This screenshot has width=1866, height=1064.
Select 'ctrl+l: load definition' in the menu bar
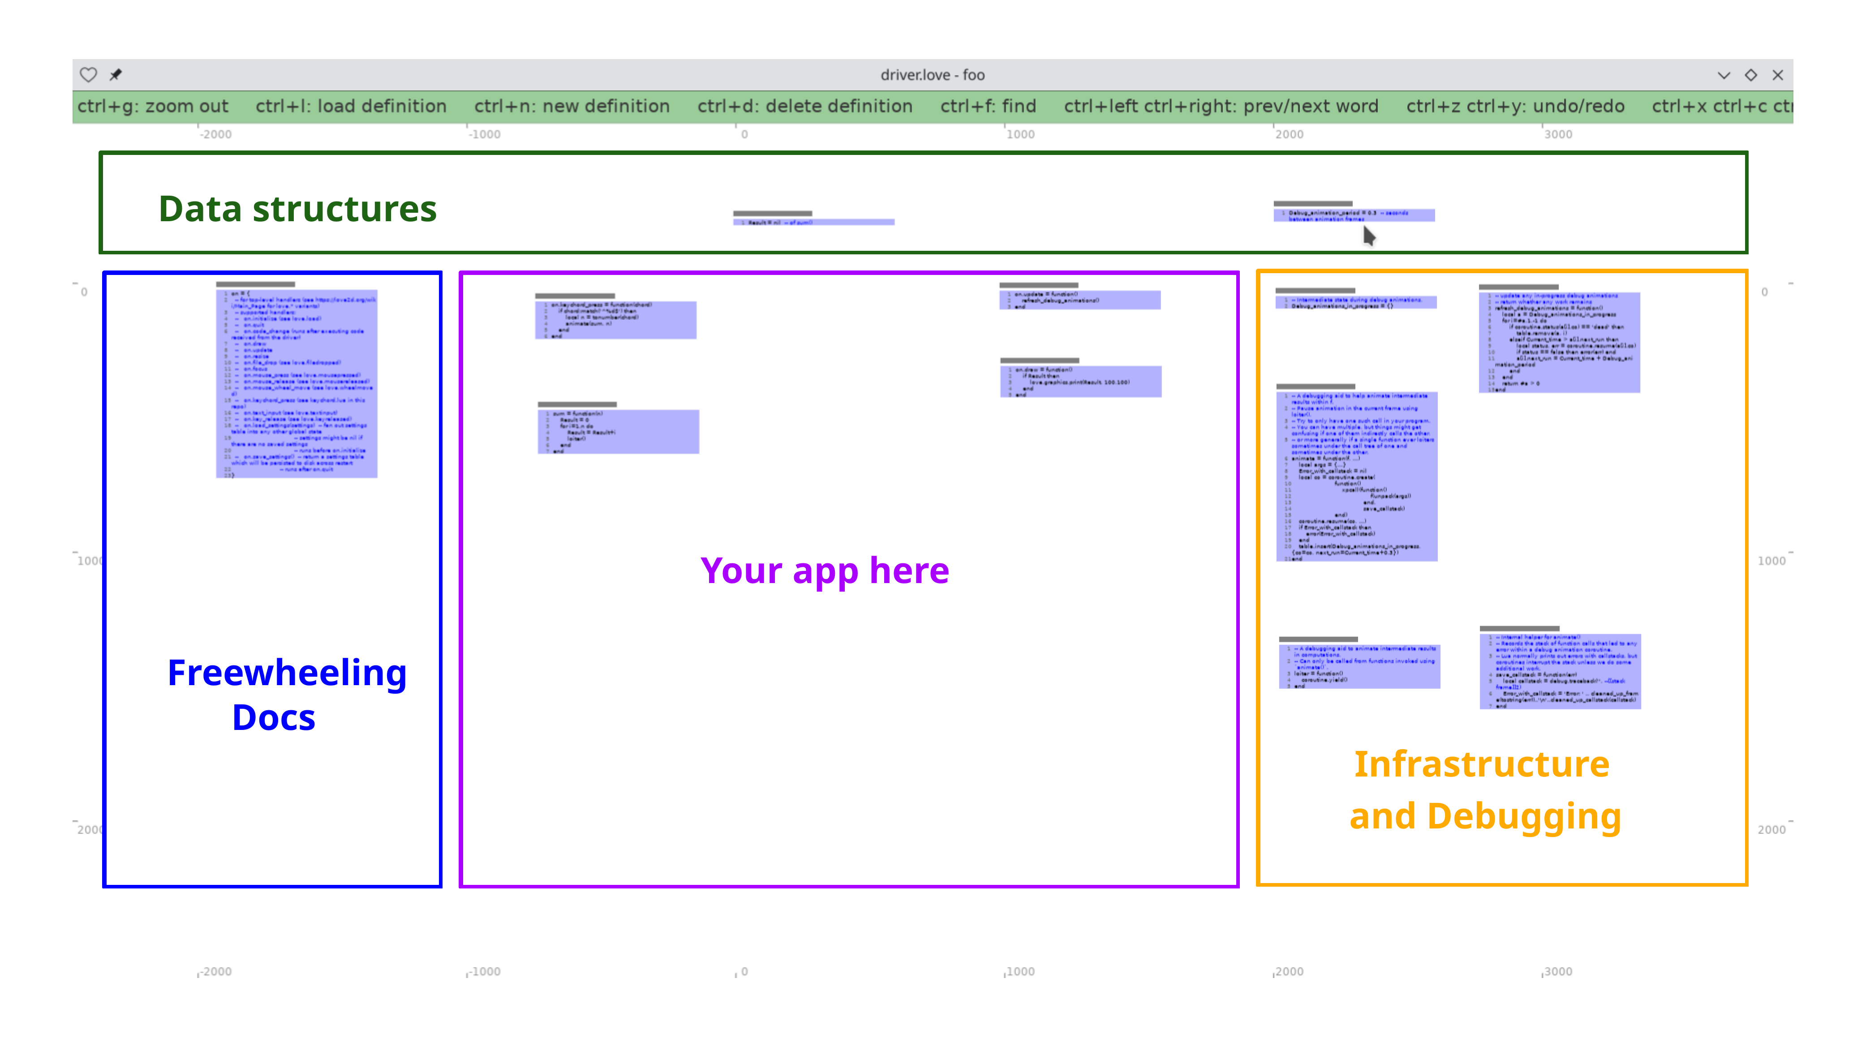[x=351, y=106]
